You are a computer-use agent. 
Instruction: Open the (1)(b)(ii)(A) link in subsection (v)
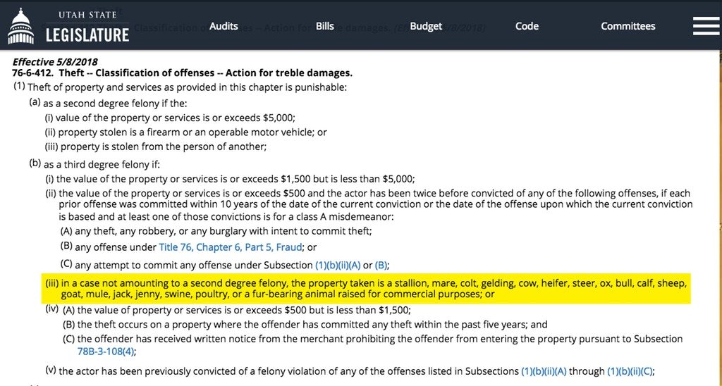click(544, 371)
